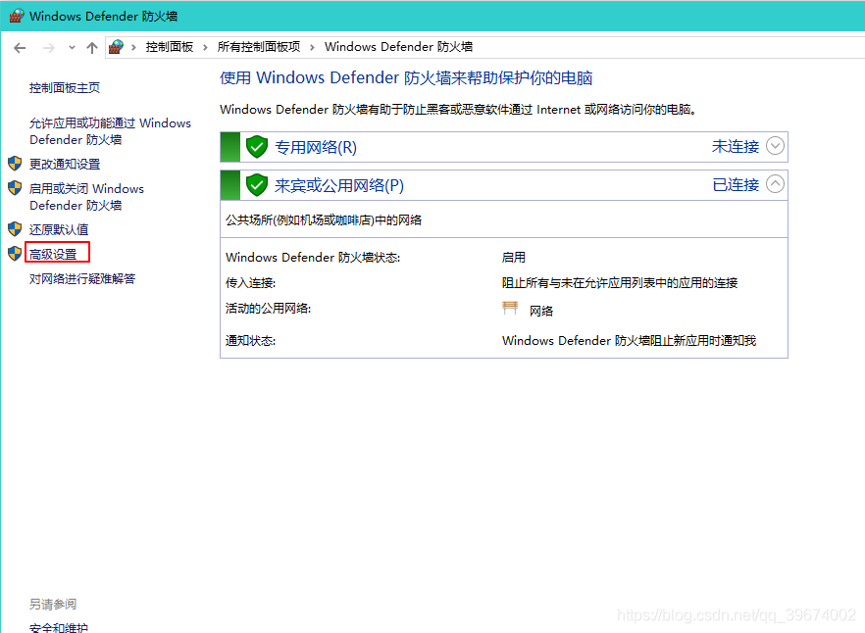865x633 pixels.
Task: Go up one level with the up arrow
Action: tap(92, 48)
